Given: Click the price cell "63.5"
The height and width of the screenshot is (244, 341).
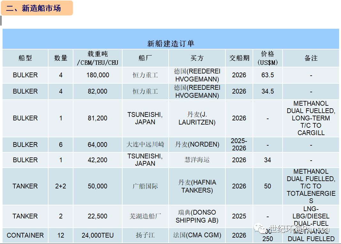Looking at the screenshot, I should [268, 75].
